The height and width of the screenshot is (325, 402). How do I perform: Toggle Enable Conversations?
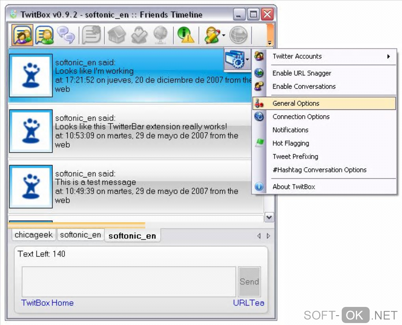point(324,87)
